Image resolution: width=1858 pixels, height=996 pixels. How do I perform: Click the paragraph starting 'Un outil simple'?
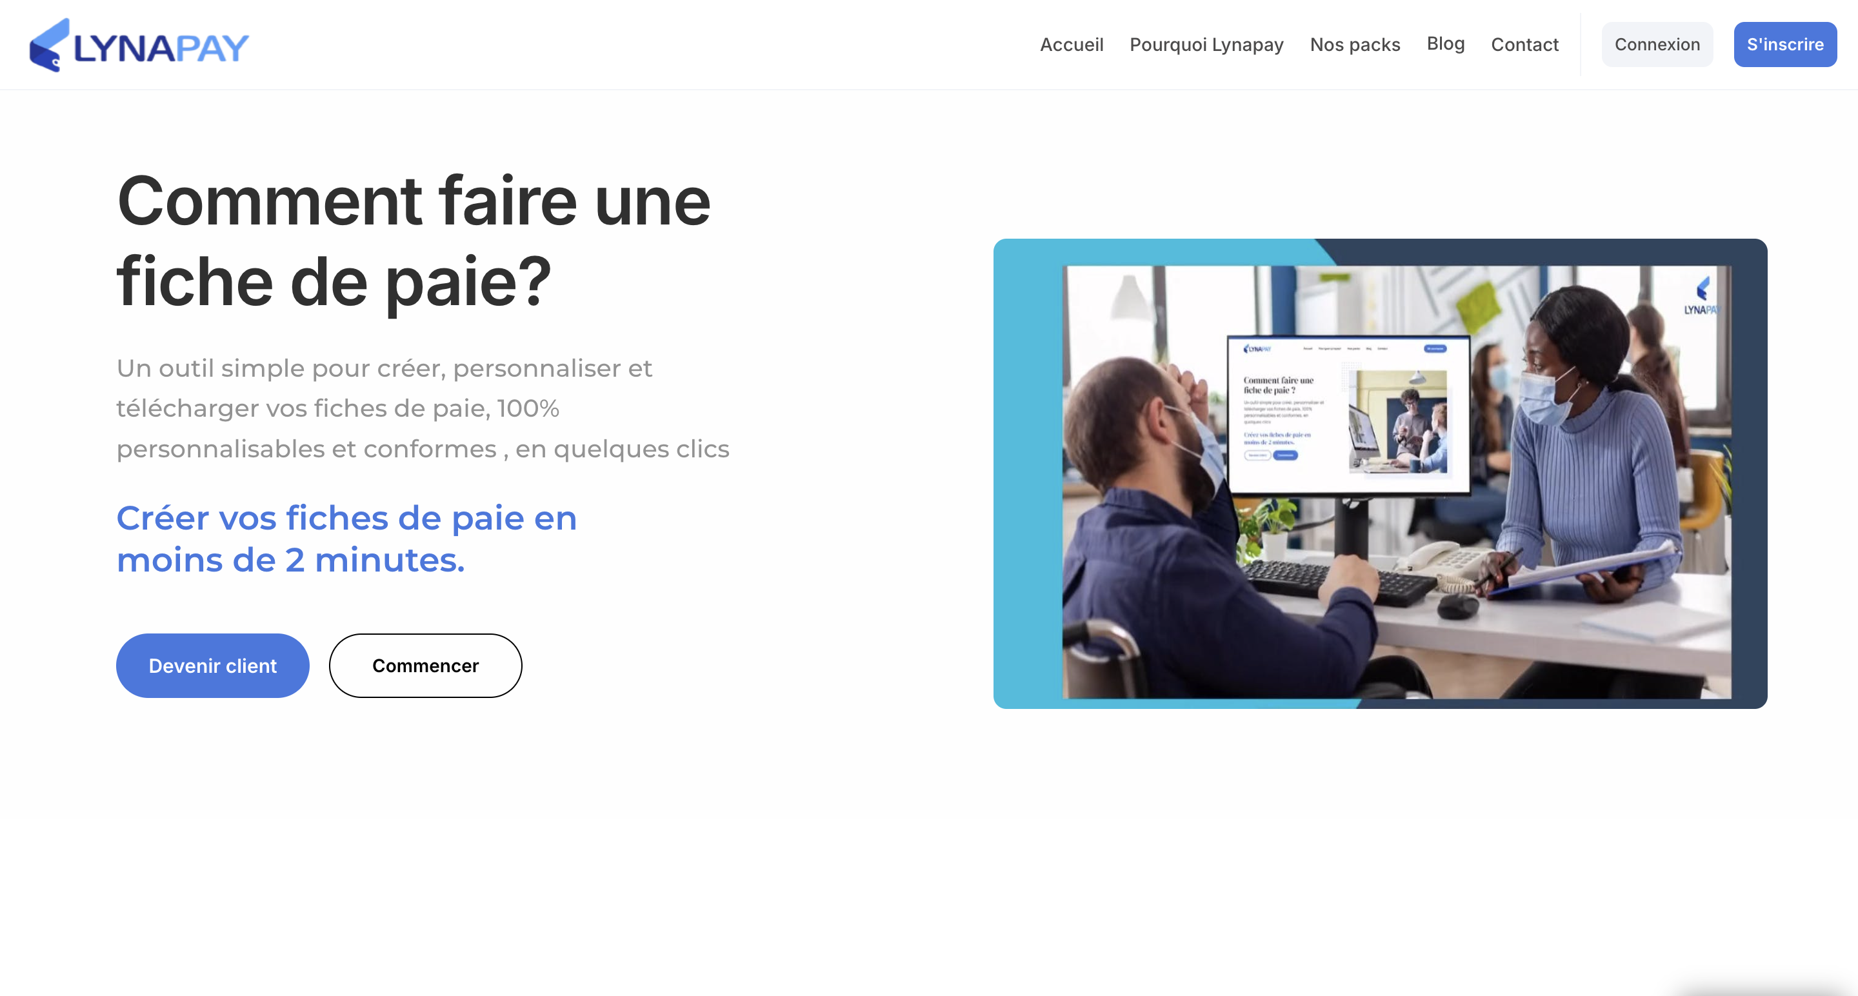(423, 408)
